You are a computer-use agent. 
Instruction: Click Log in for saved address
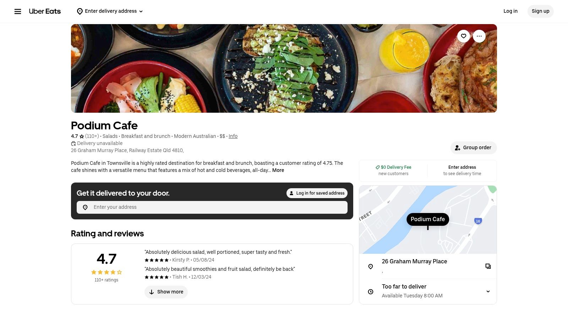coord(317,193)
